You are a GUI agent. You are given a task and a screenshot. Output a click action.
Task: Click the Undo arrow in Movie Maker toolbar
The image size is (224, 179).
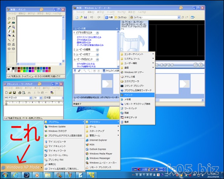(92, 17)
